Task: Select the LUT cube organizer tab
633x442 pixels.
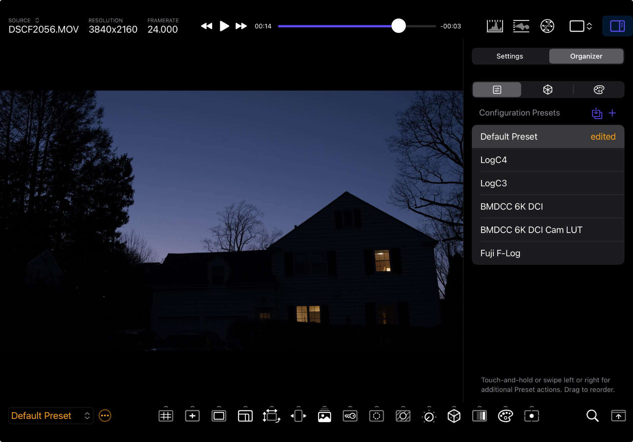Action: pyautogui.click(x=548, y=90)
